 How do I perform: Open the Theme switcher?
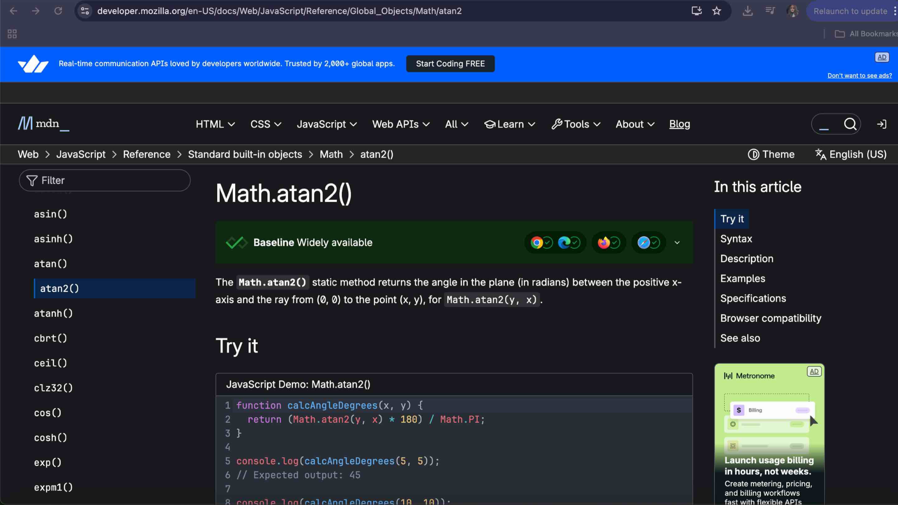tap(771, 154)
